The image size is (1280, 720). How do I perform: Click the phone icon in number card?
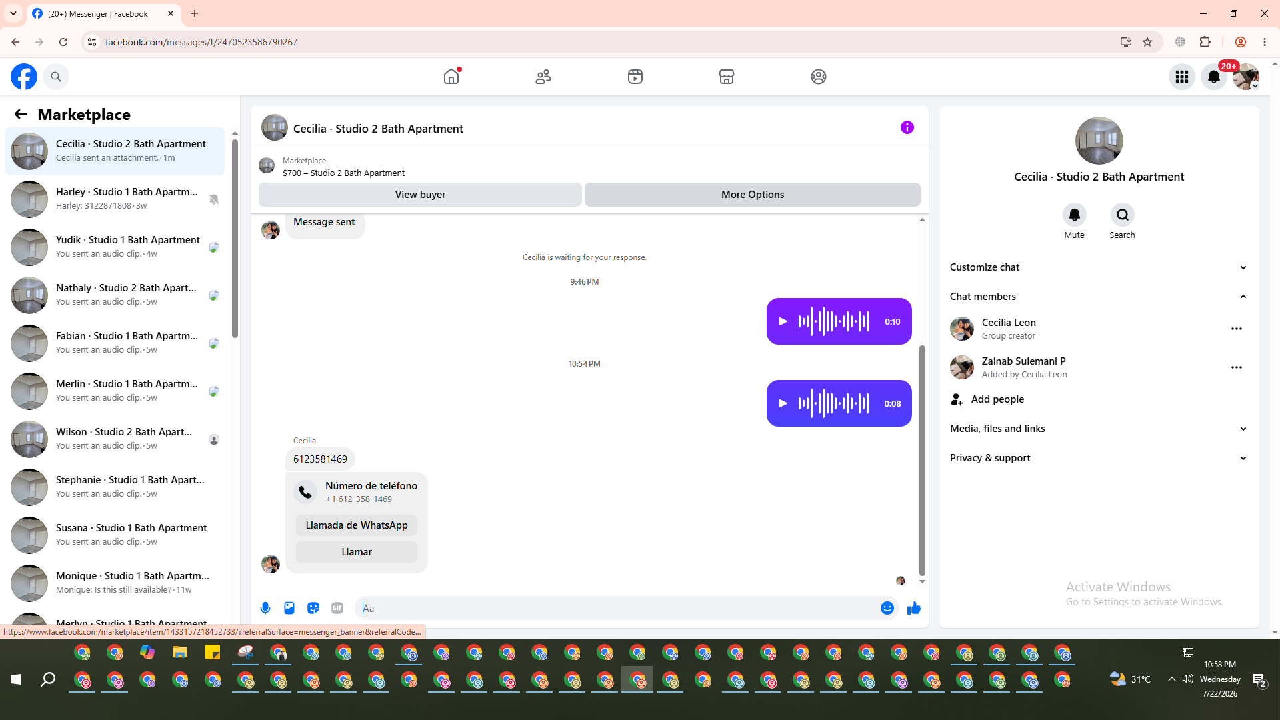click(x=305, y=492)
